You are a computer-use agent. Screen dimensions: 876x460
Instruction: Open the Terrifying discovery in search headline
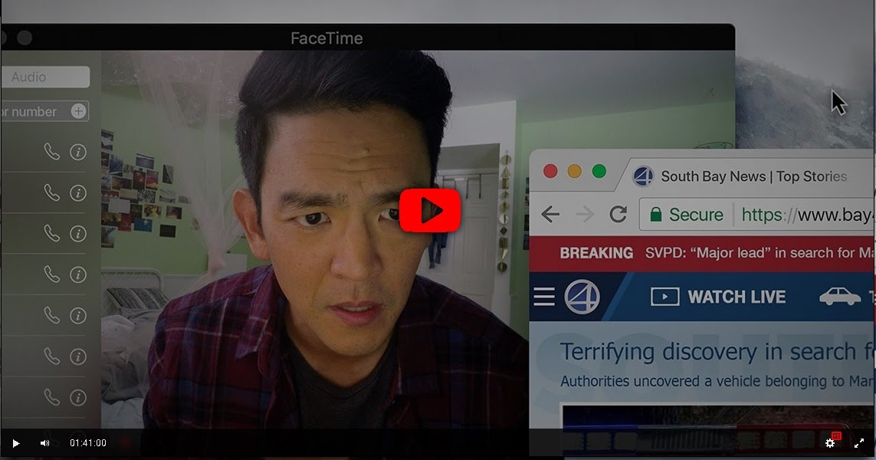tap(717, 352)
